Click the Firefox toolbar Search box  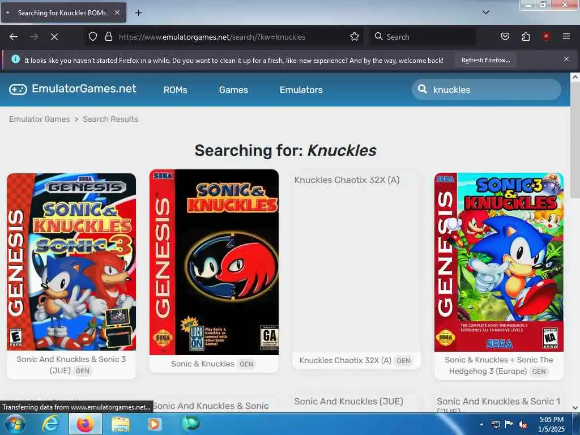(x=422, y=37)
